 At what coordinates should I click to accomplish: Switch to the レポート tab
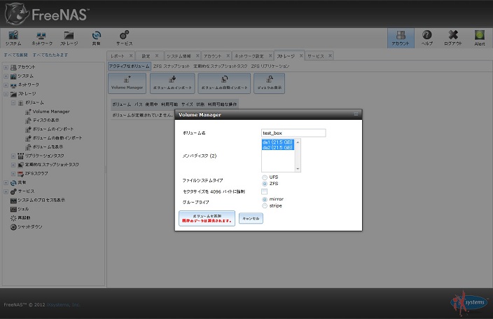[118, 56]
